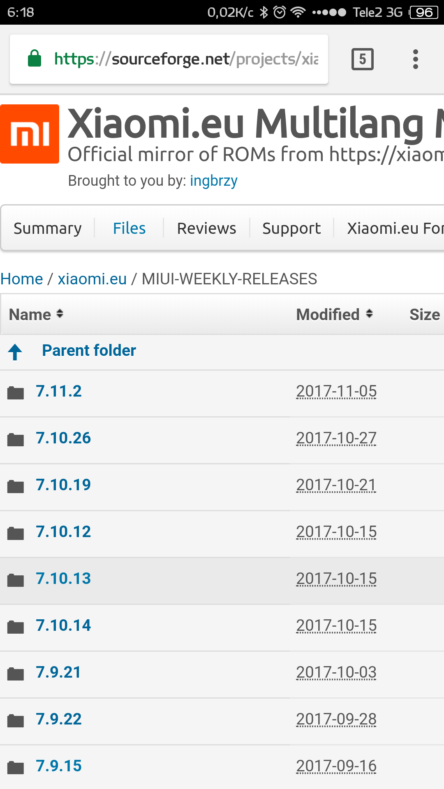Open the browser three-dot overflow menu
This screenshot has width=444, height=789.
click(416, 59)
